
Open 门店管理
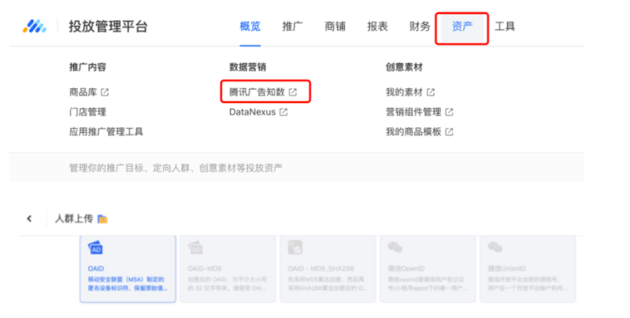87,112
